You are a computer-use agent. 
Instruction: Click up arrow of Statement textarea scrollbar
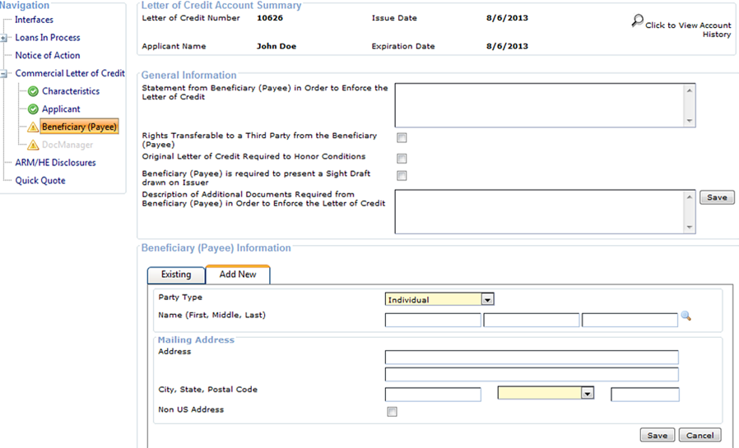point(689,90)
